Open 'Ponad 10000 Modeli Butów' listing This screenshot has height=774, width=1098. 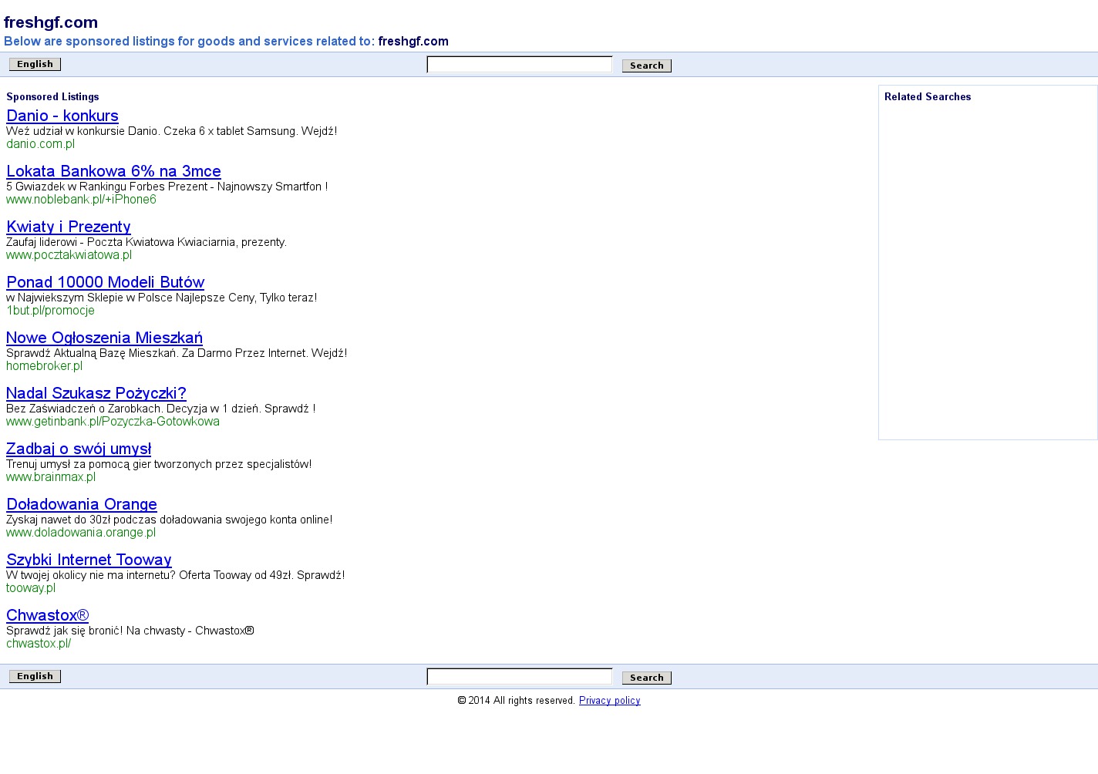tap(106, 282)
